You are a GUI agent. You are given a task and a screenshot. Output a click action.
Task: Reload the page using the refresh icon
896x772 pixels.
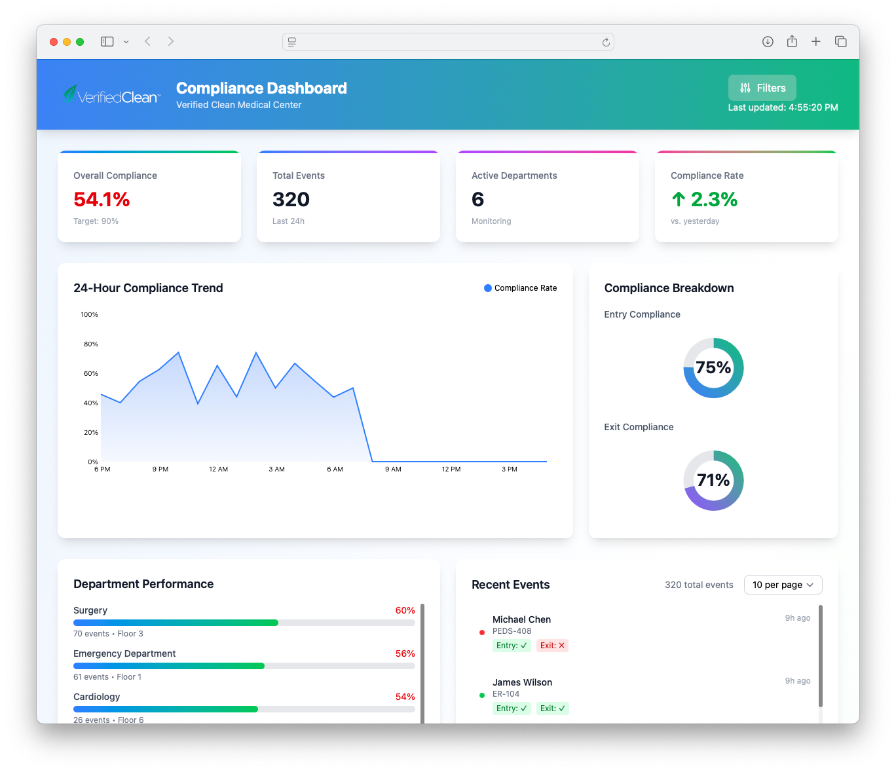click(x=606, y=42)
